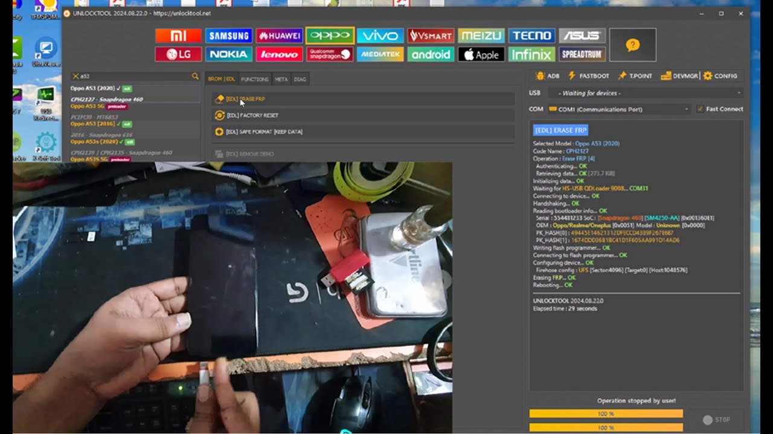Viewport: 773px width, 434px height.
Task: Open the ADB tool
Action: pyautogui.click(x=547, y=76)
